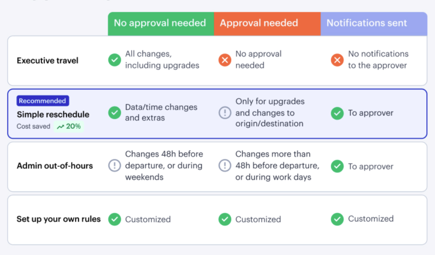Select the No approval needed green header

[161, 24]
